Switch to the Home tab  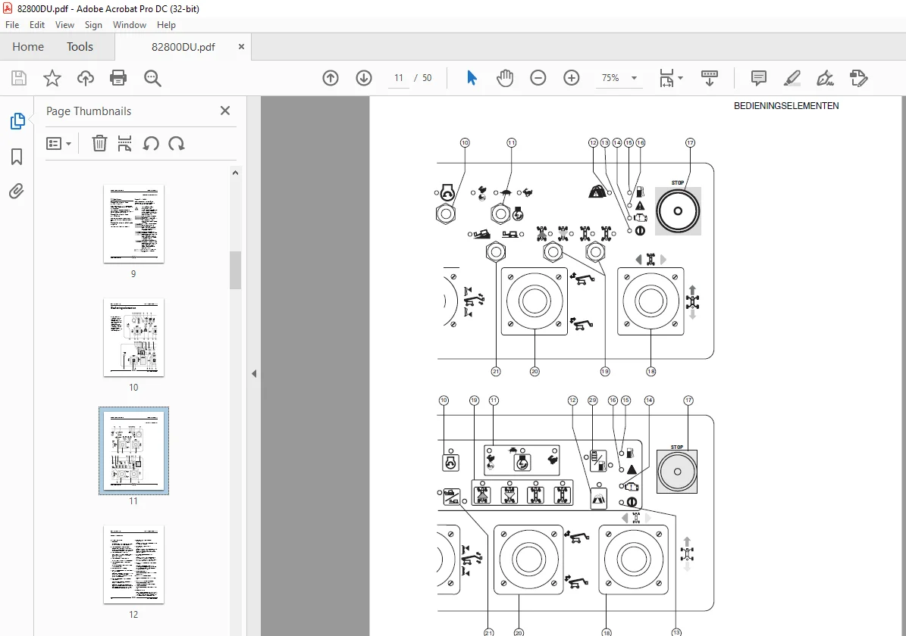[28, 47]
